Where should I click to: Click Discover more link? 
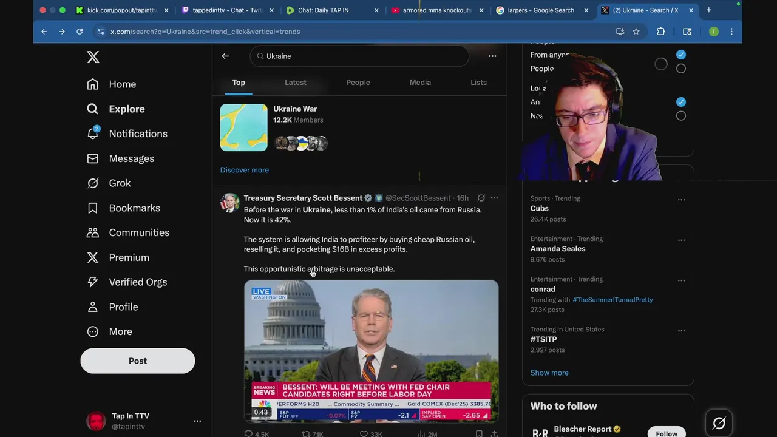tap(245, 170)
